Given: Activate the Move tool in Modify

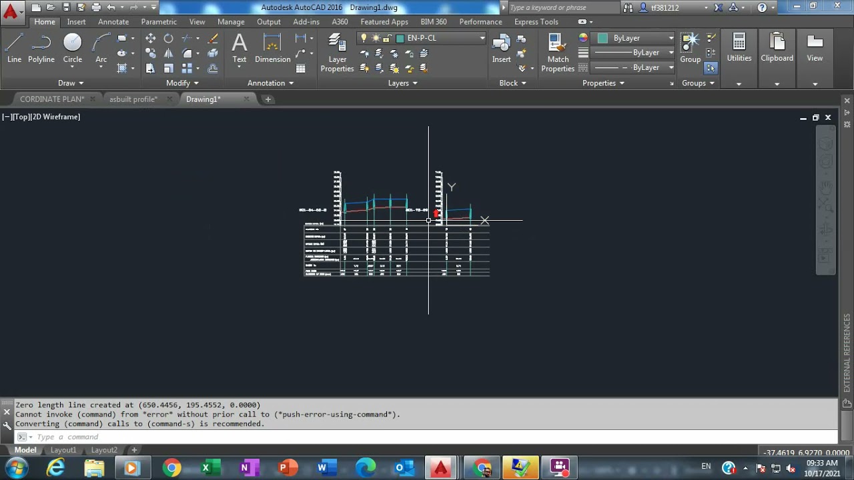Looking at the screenshot, I should tap(151, 39).
